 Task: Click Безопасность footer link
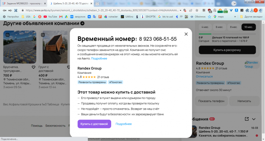pyautogui.click(x=56, y=125)
